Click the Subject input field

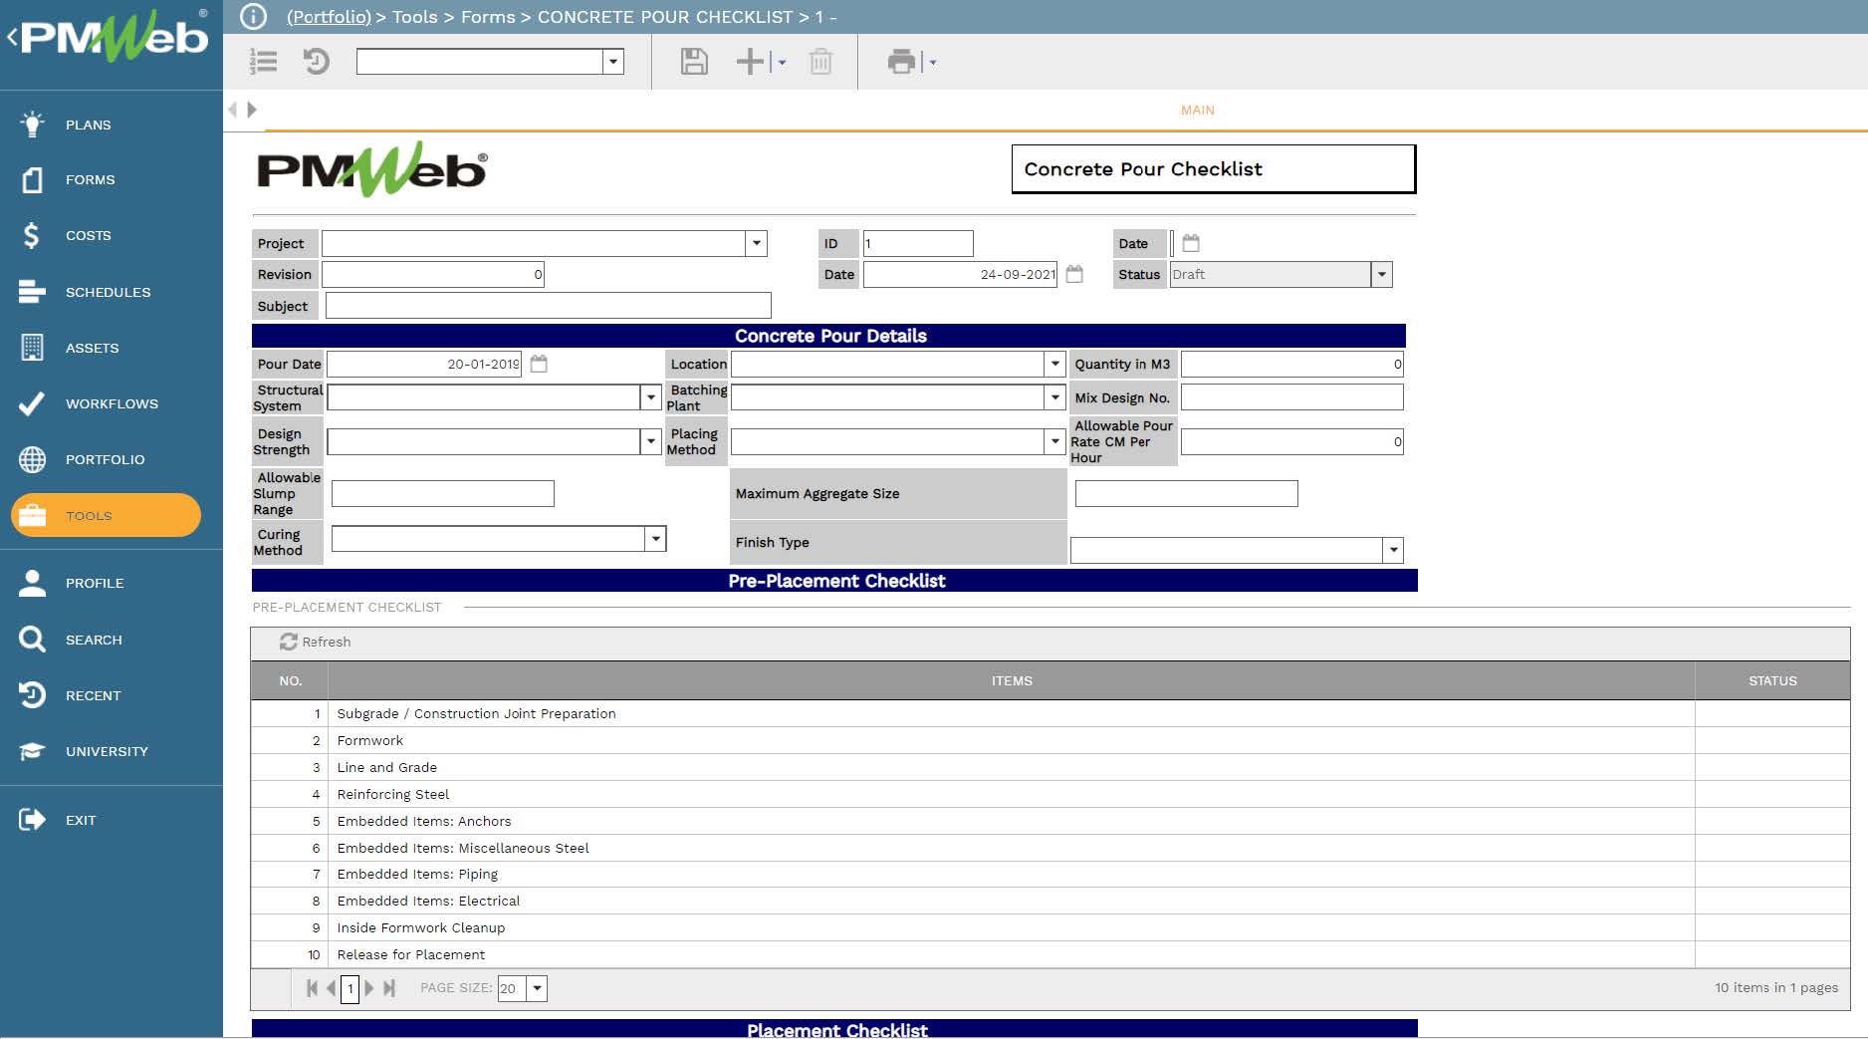click(x=548, y=306)
